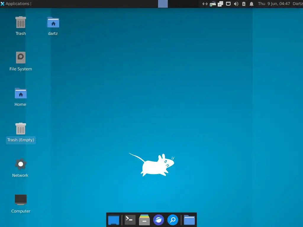This screenshot has height=227, width=303.
Task: Open the volume speaker icon
Action: click(236, 4)
